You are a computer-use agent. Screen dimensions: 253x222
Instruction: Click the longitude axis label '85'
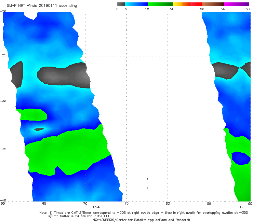(209, 204)
